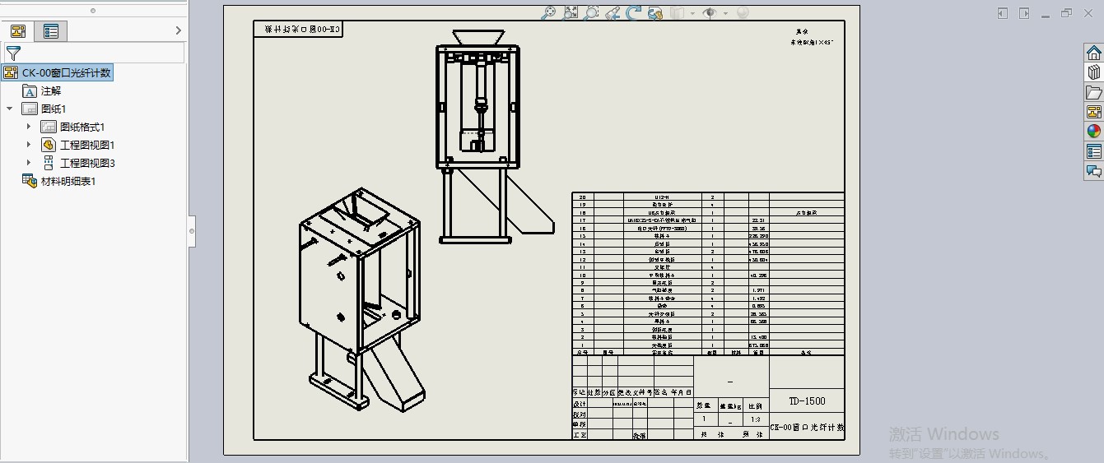This screenshot has width=1104, height=463.
Task: Select the 注解 annotations folder
Action: point(51,90)
